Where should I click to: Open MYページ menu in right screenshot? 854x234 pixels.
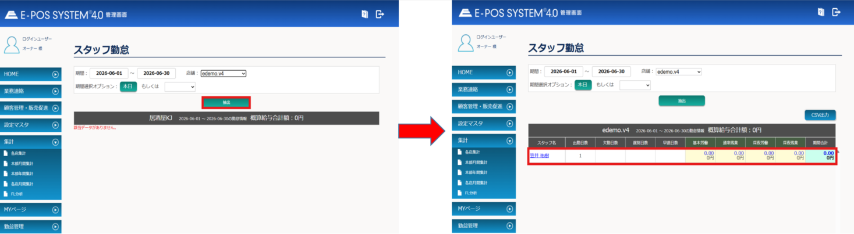pos(484,208)
